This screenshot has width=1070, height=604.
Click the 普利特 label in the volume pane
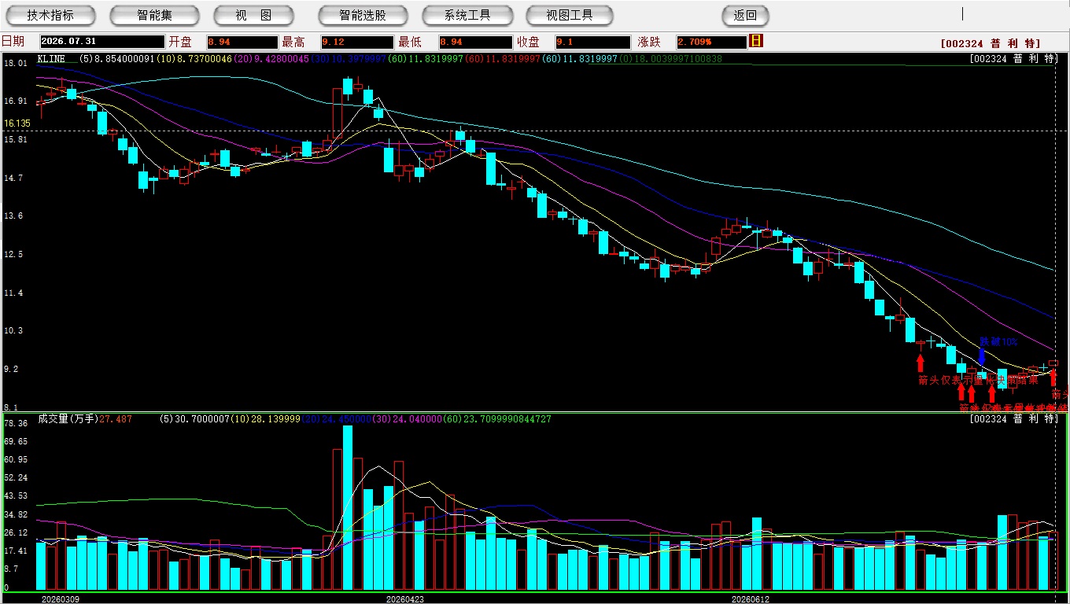pyautogui.click(x=1015, y=419)
